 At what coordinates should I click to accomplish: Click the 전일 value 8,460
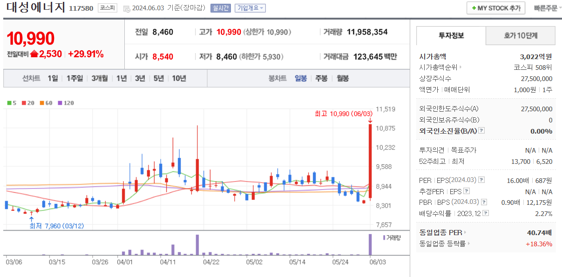(163, 32)
